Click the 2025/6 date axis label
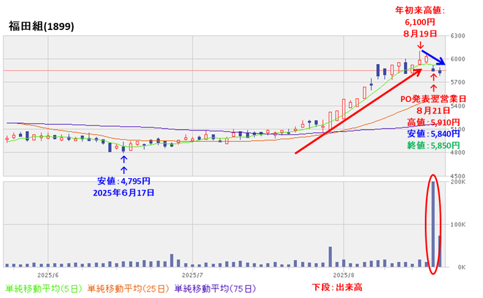 (x=48, y=274)
